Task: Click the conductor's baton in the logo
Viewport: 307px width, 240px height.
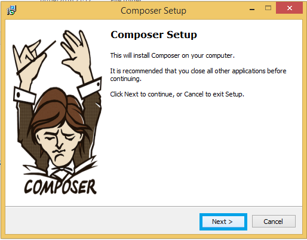Action: coord(36,58)
